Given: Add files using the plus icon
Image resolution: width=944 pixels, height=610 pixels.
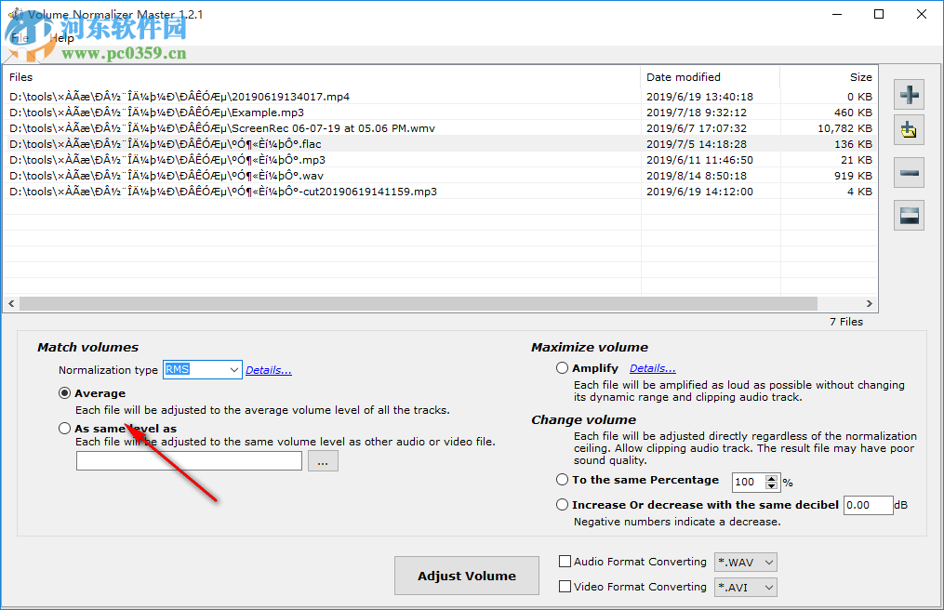Looking at the screenshot, I should click(909, 94).
